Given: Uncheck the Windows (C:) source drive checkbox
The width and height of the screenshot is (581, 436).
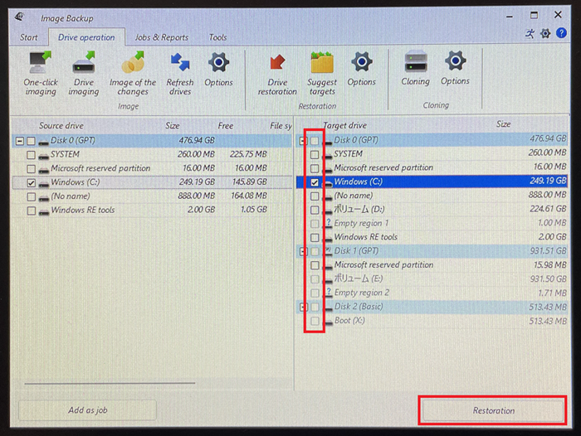Looking at the screenshot, I should 32,182.
